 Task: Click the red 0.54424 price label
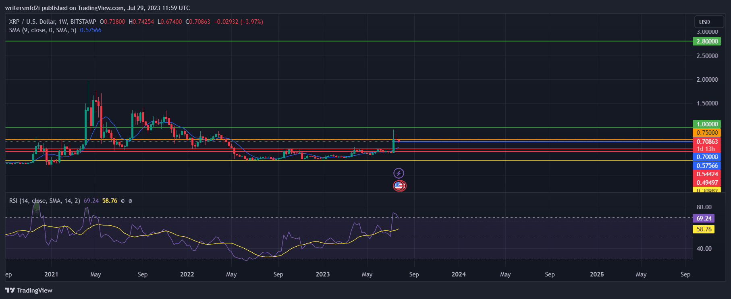[x=707, y=174]
